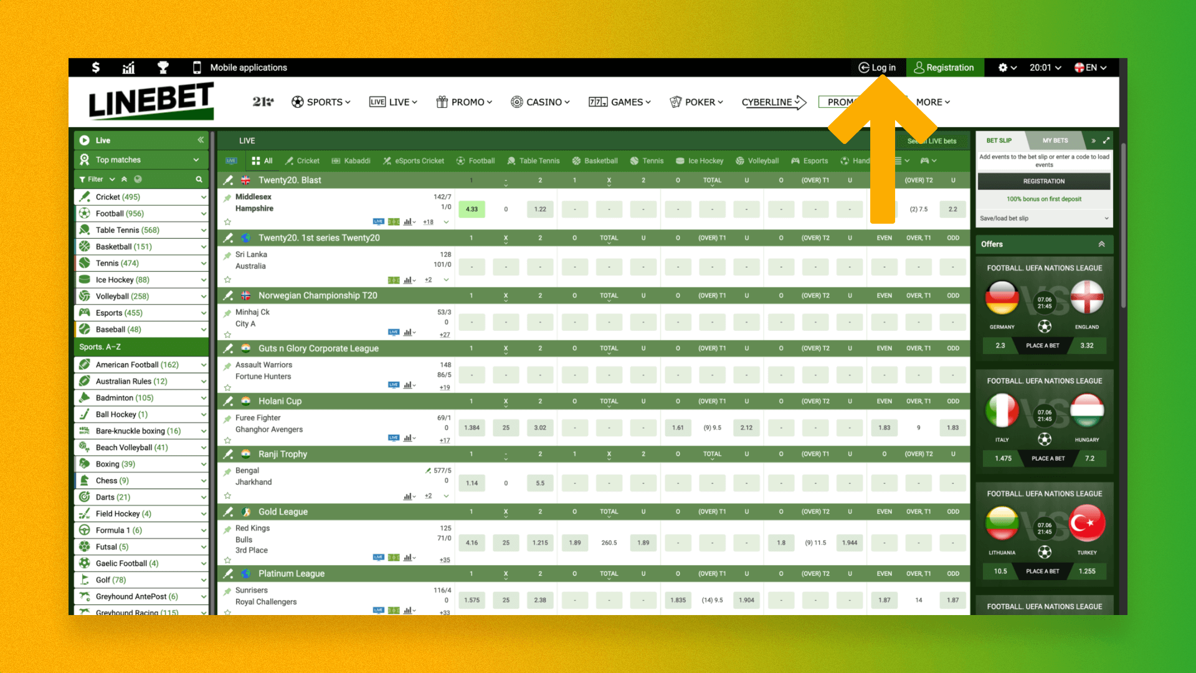Open the settings gear dropdown
This screenshot has height=673, width=1196.
(1007, 67)
